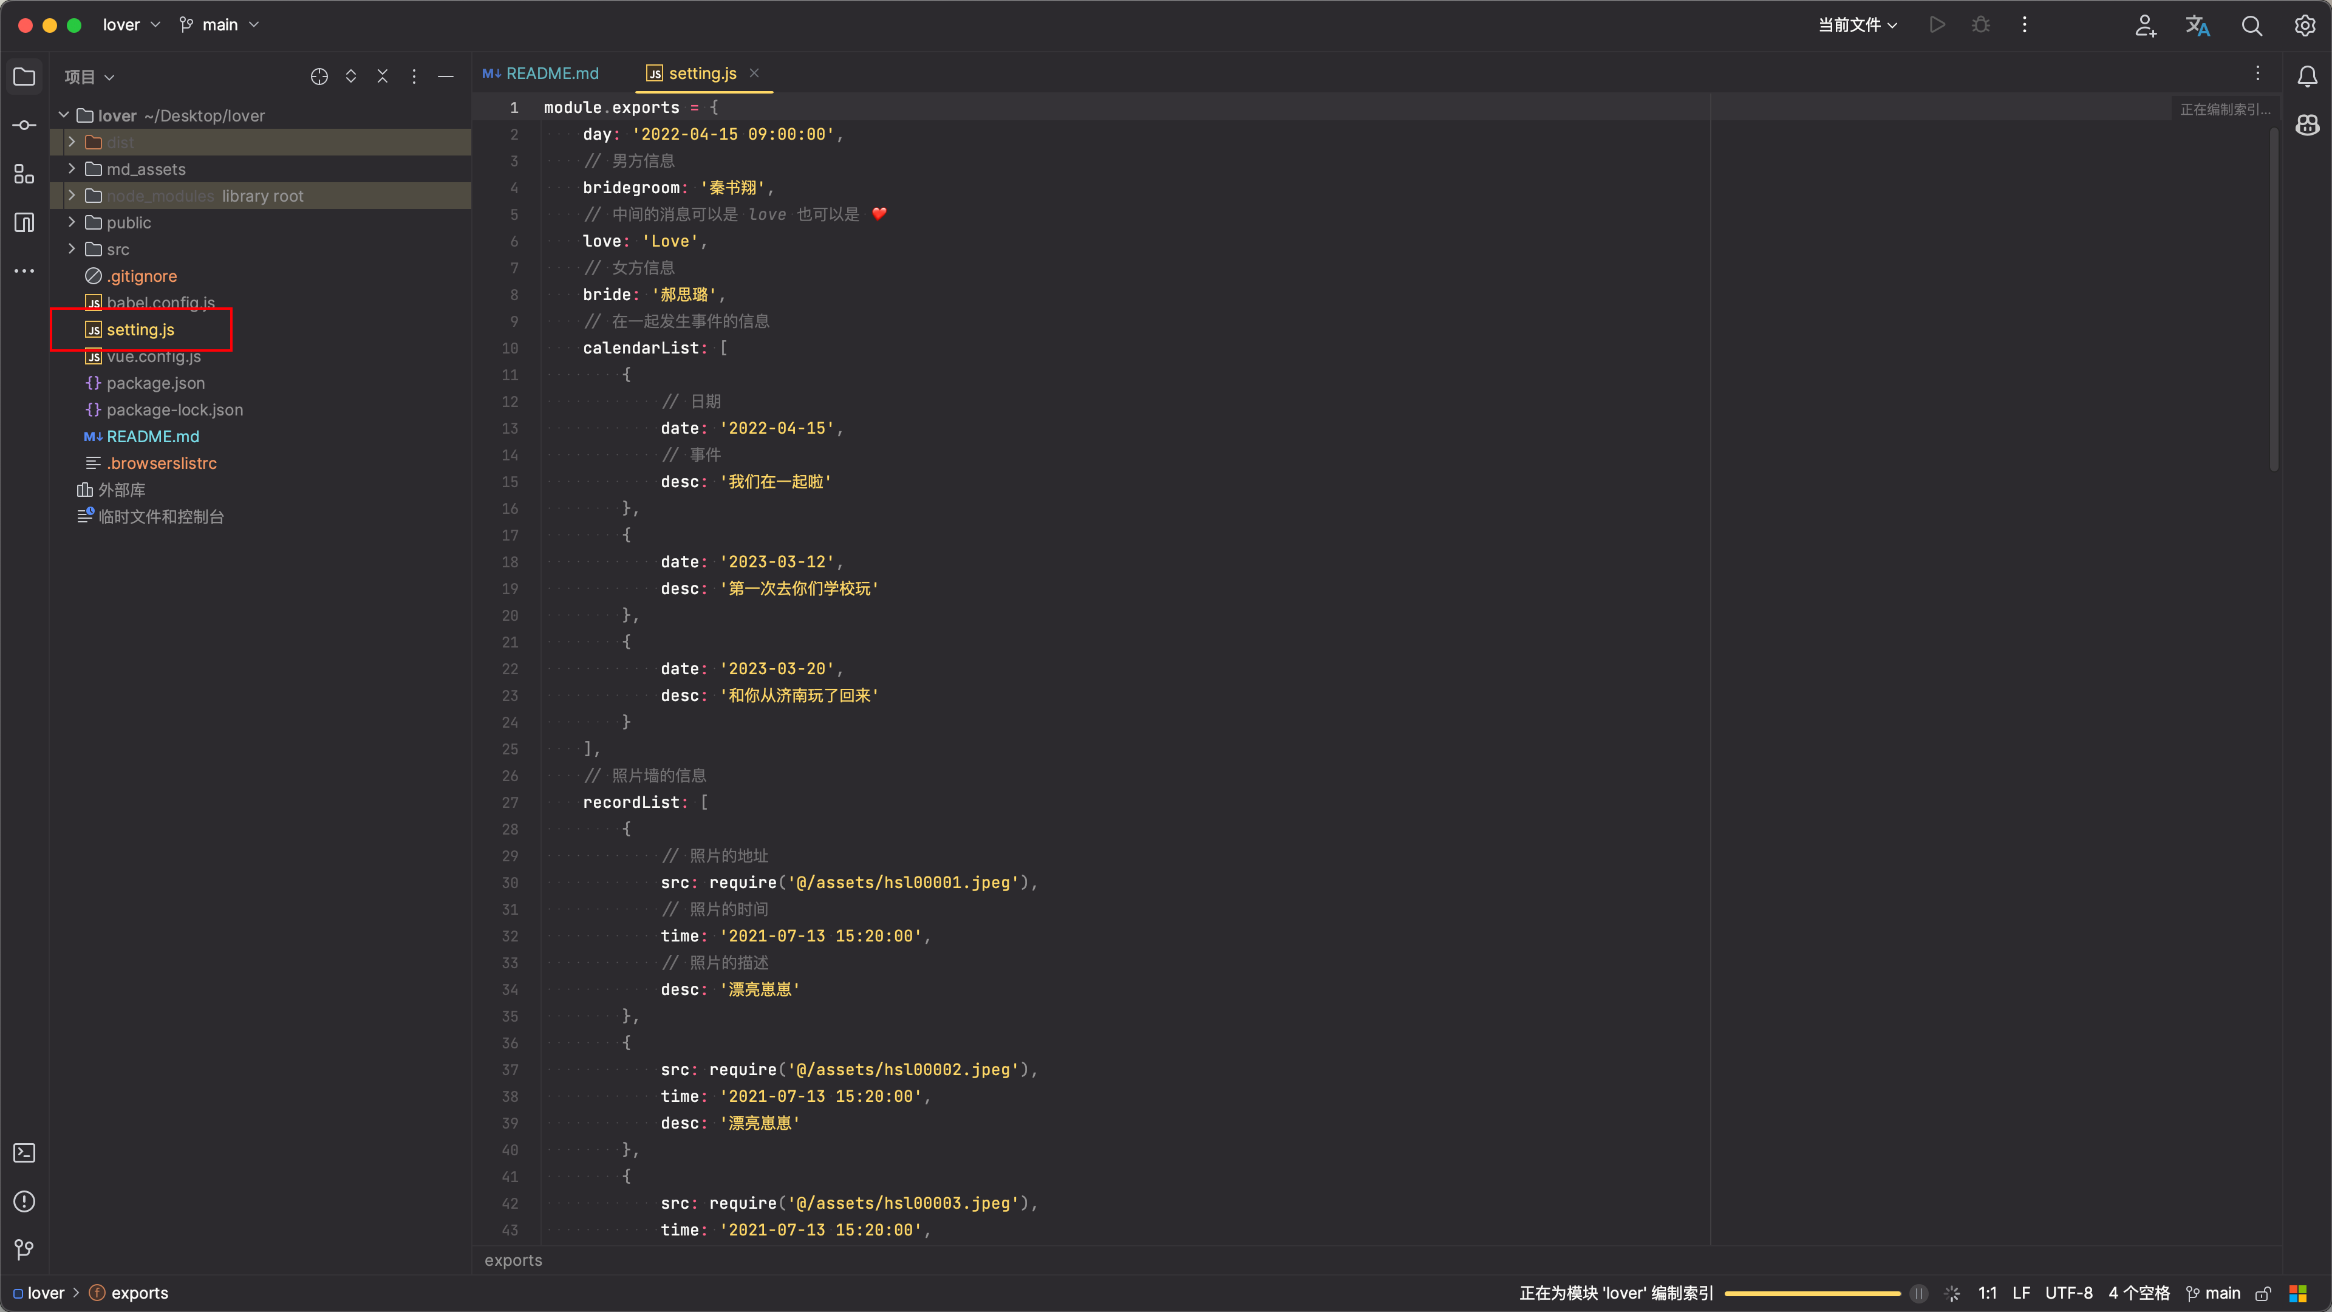Viewport: 2332px width, 1312px height.
Task: Open the 当前文件 run configuration dropdown
Action: tap(1856, 26)
